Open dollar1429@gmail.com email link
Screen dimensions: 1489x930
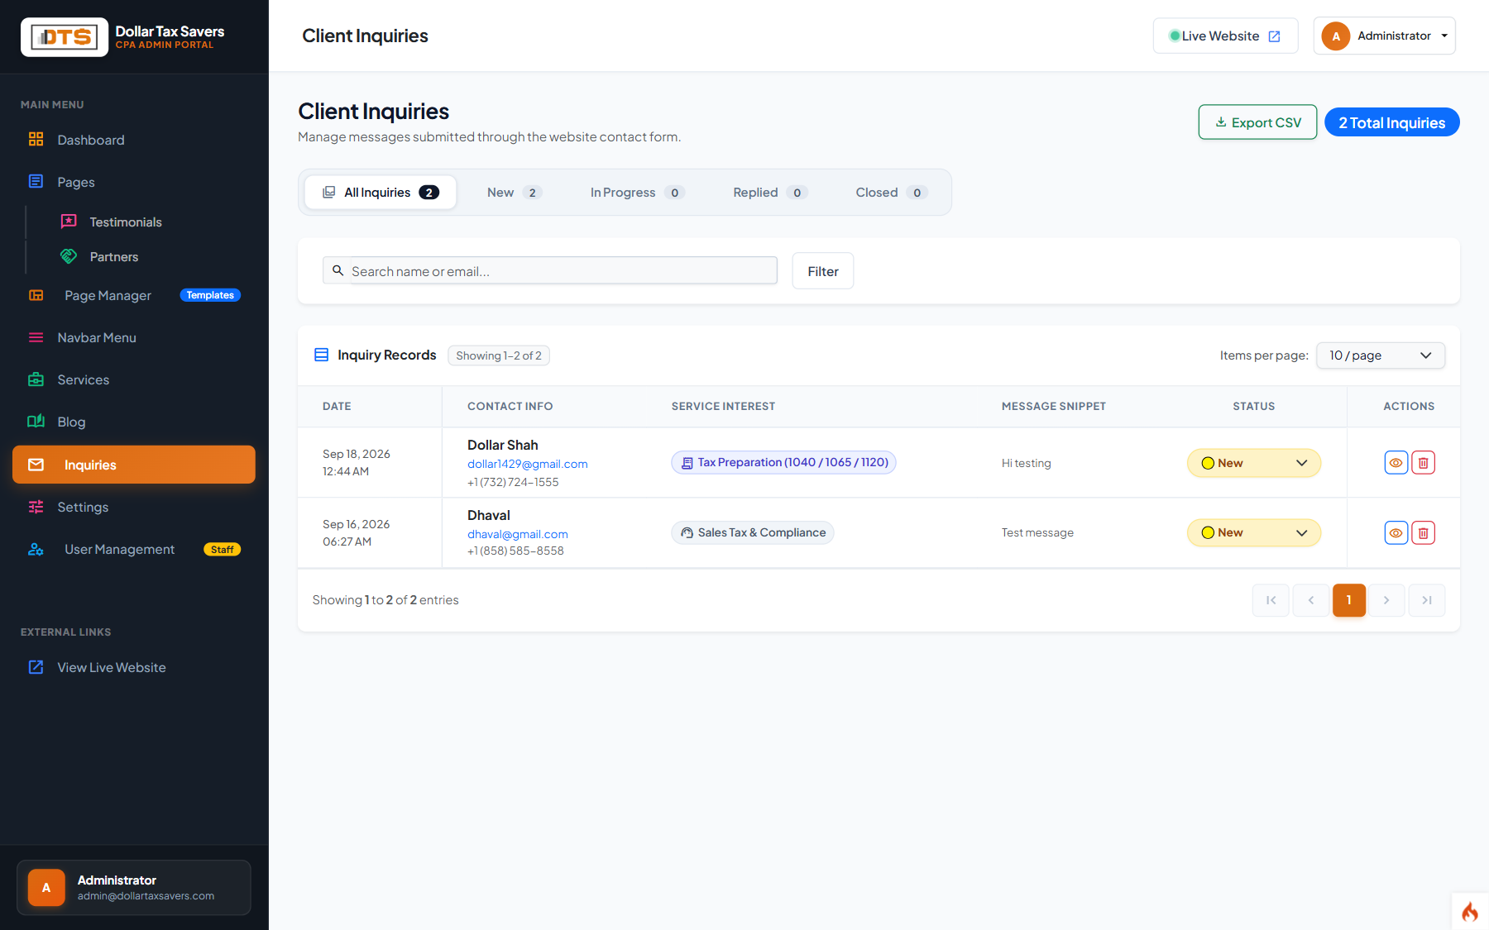click(x=528, y=464)
